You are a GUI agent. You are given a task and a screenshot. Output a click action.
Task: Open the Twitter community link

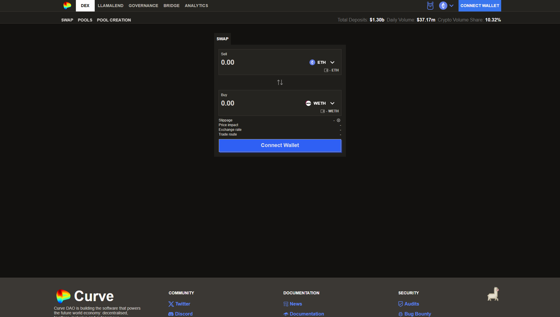(x=179, y=304)
